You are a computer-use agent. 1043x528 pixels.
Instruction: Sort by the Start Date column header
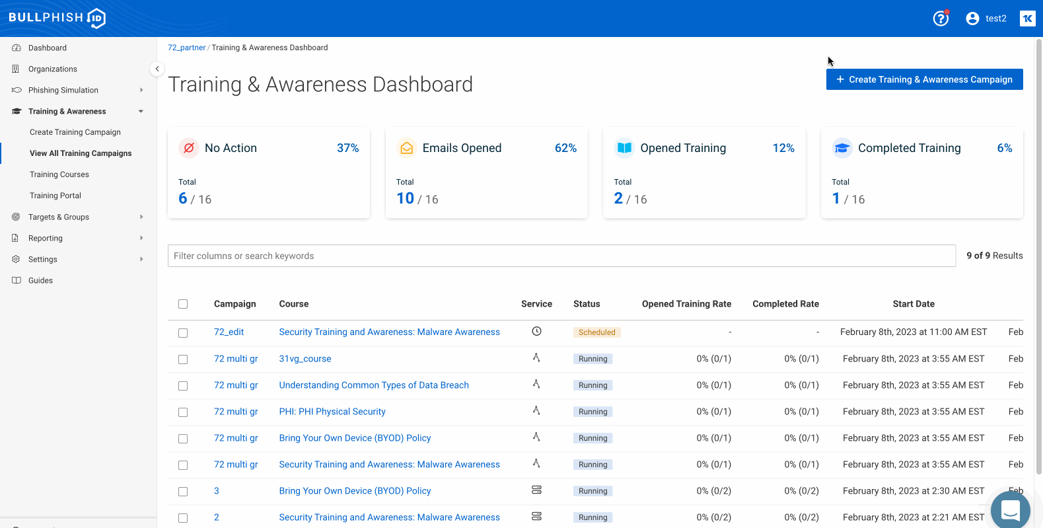[914, 304]
